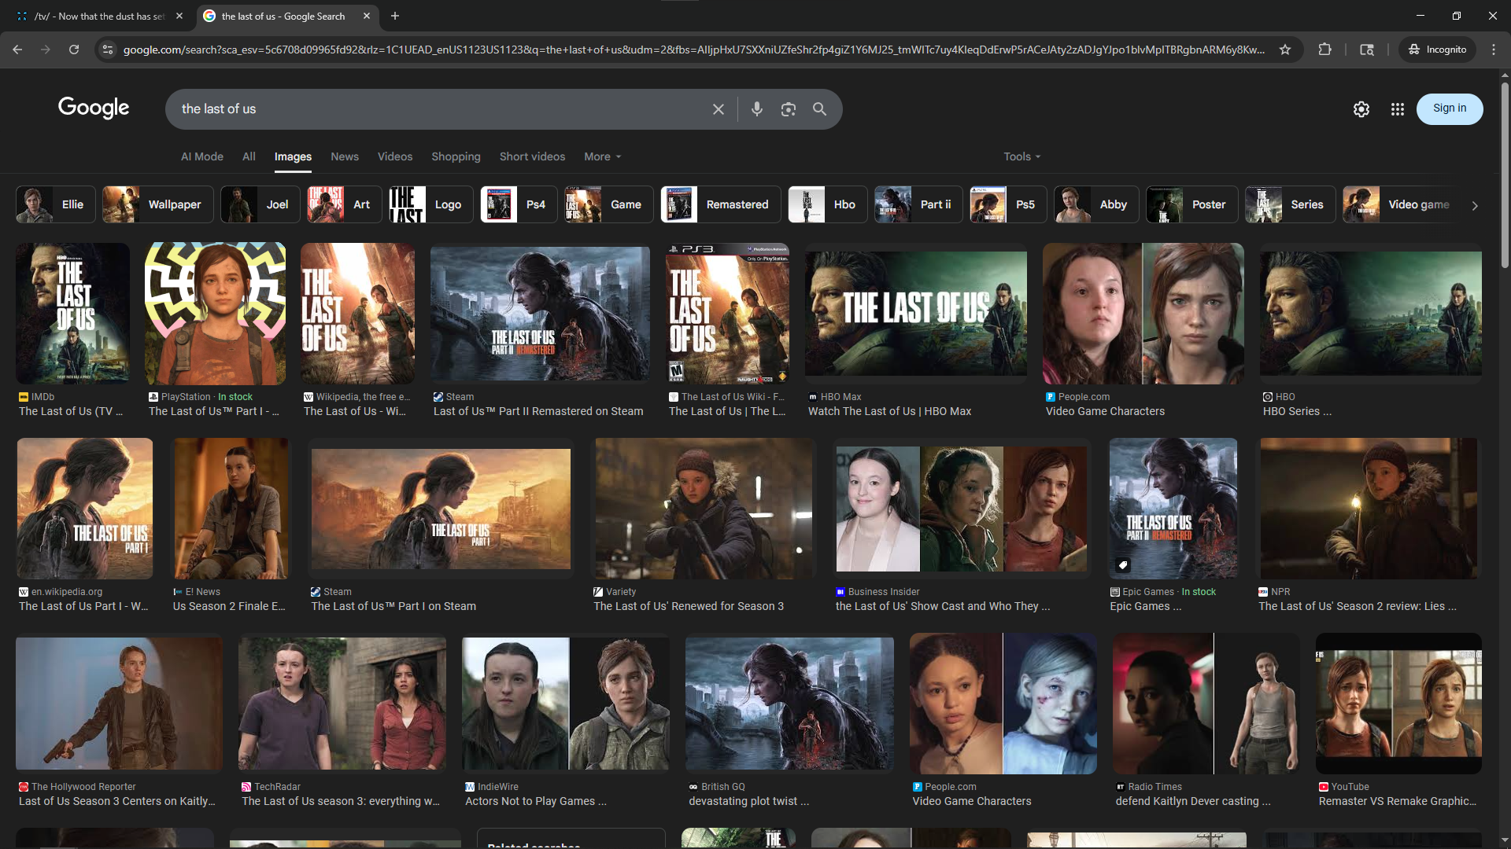1511x849 pixels.
Task: Select the Series suggestion chip
Action: (x=1291, y=204)
